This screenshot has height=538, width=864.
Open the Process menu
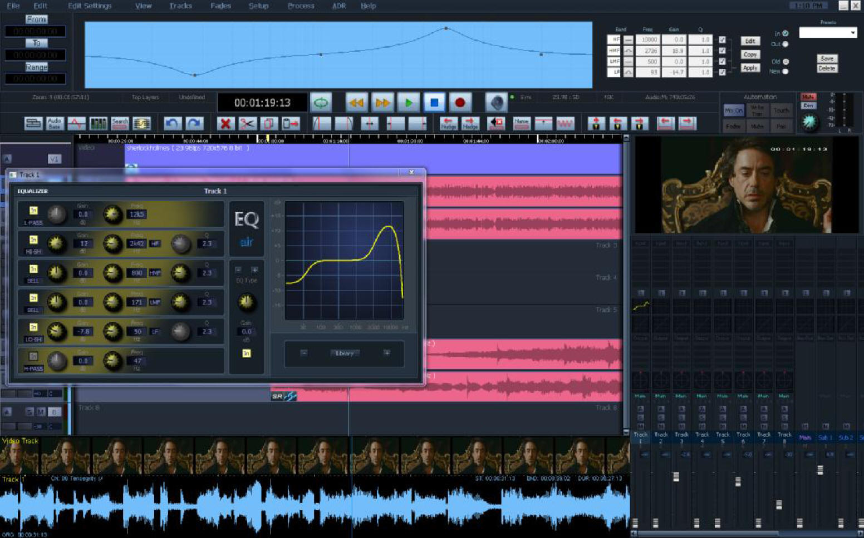(301, 6)
